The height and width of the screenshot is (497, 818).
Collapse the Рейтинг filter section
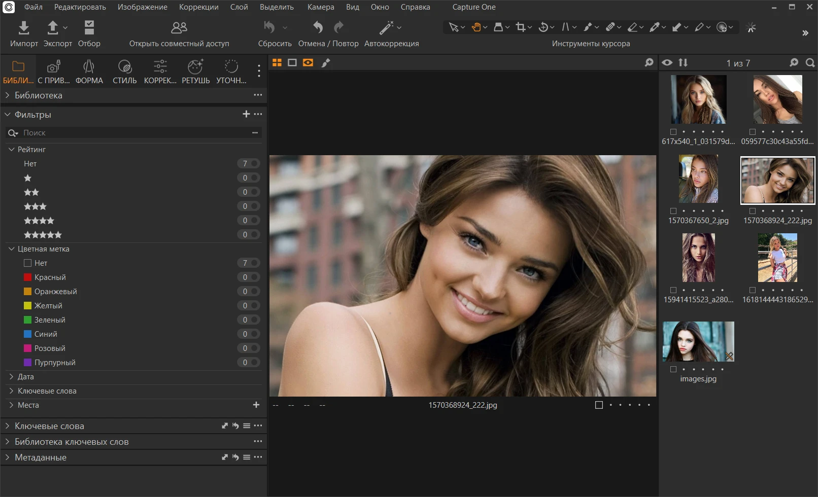(x=11, y=150)
